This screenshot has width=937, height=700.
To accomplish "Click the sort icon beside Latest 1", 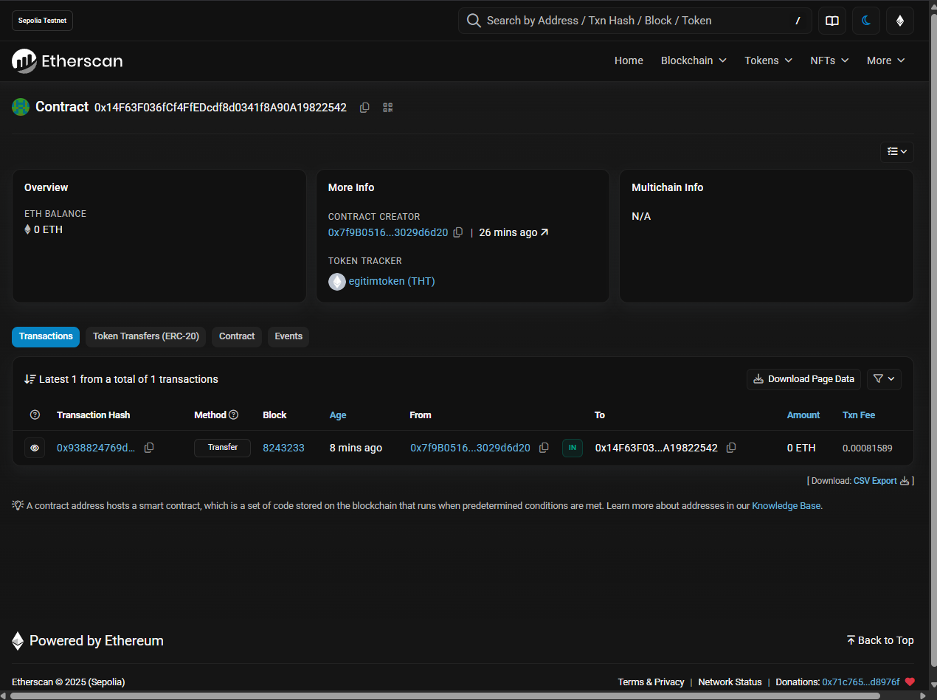I will [30, 379].
